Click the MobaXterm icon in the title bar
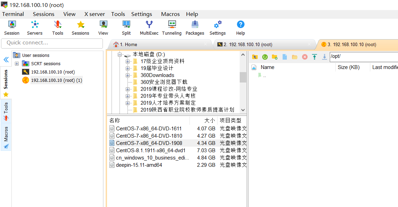 (x=4, y=5)
